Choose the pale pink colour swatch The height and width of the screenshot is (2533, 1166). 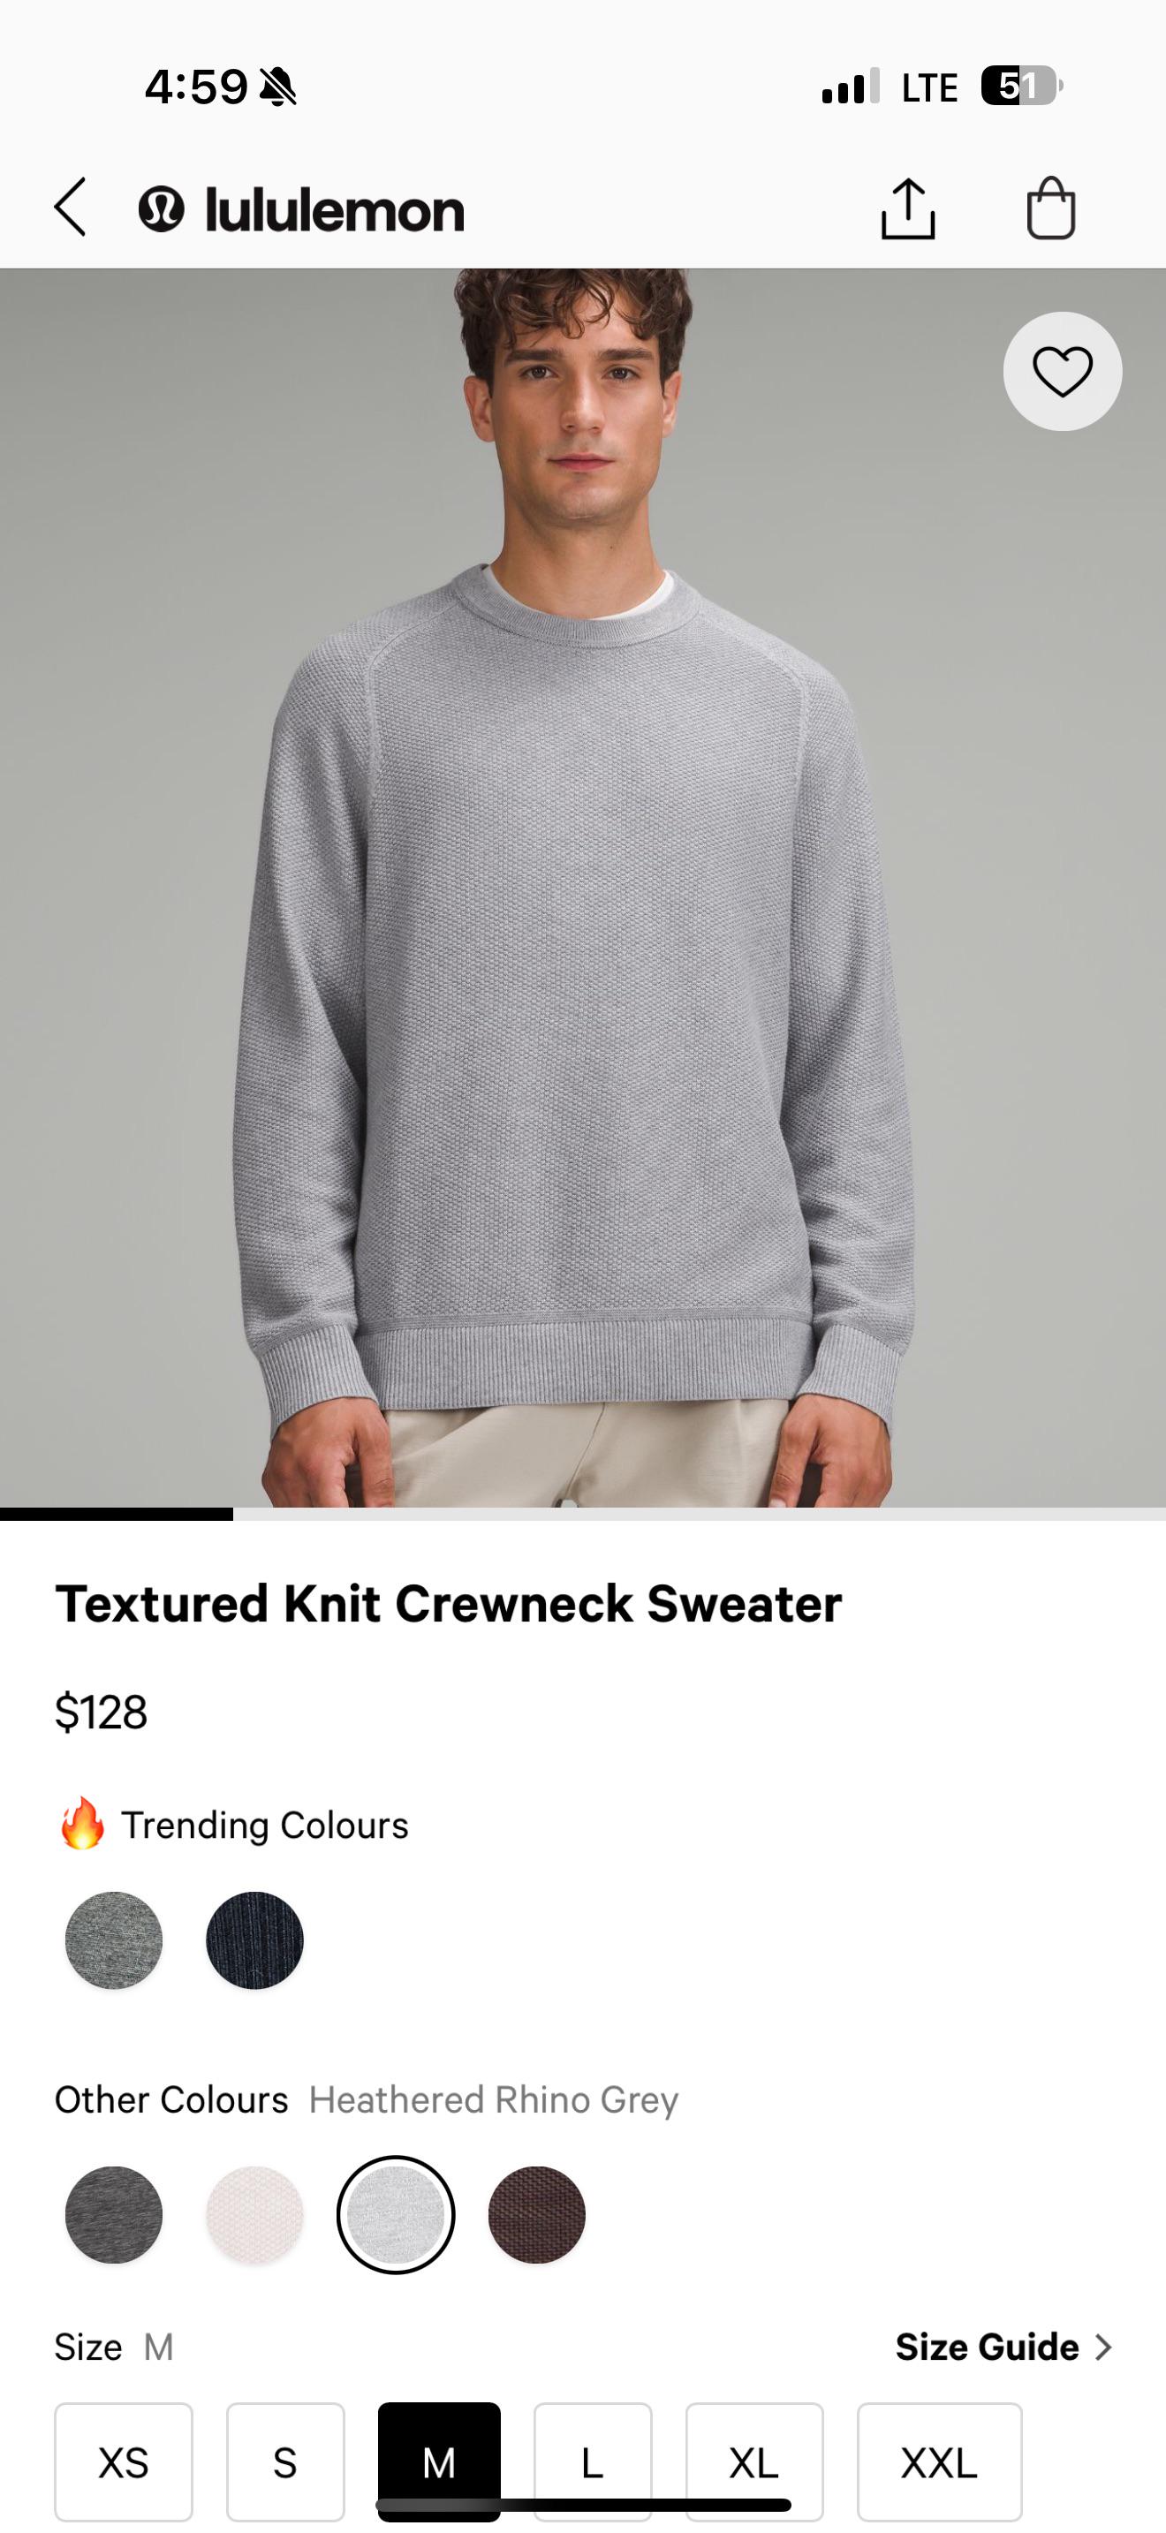click(x=254, y=2214)
